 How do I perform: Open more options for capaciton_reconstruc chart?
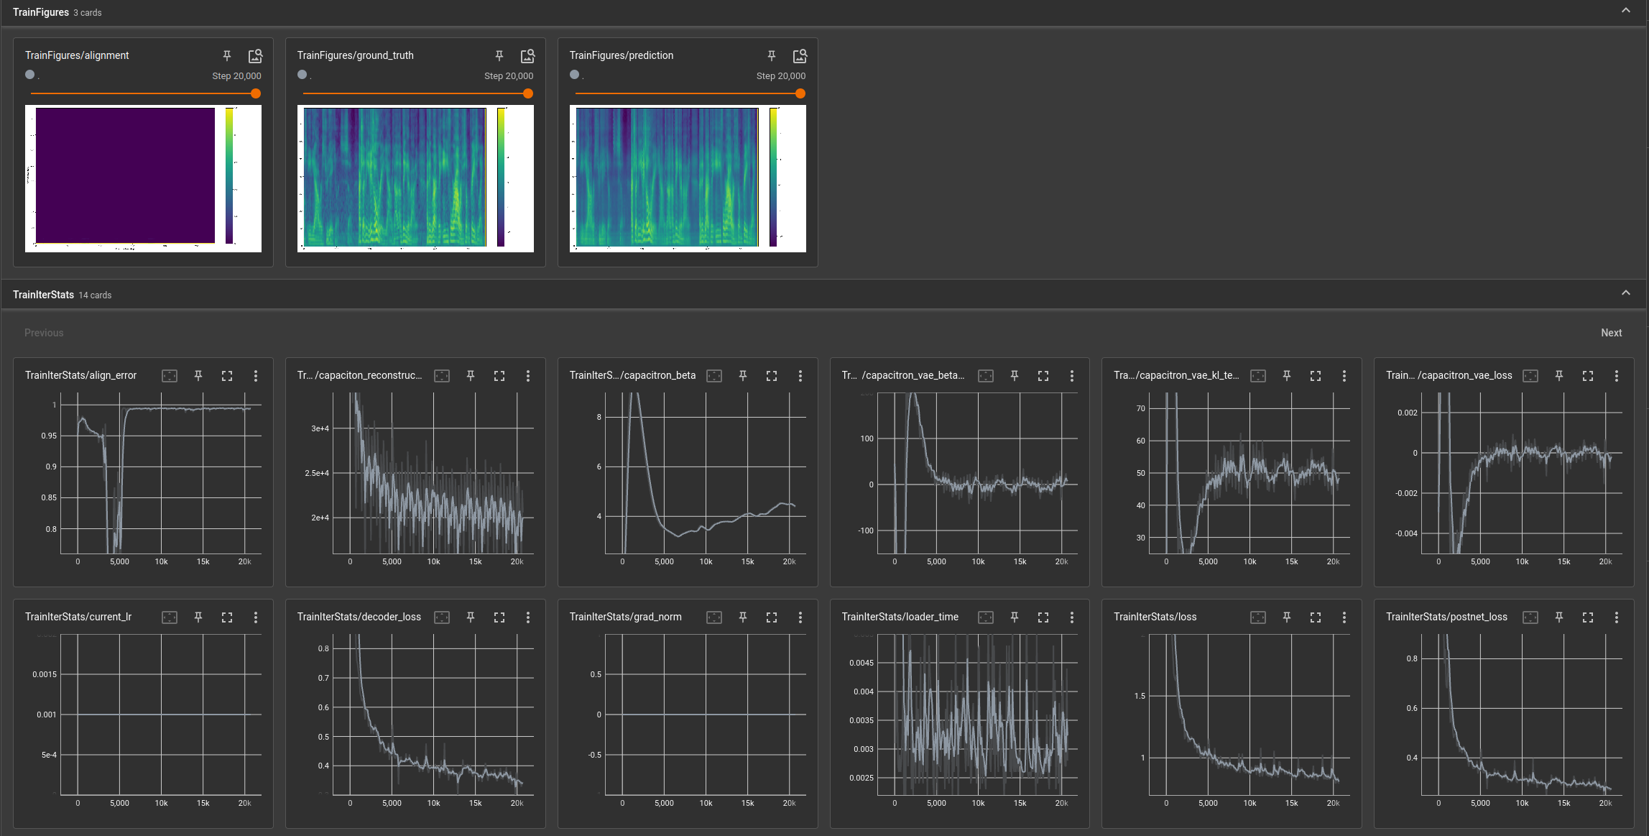pyautogui.click(x=528, y=376)
